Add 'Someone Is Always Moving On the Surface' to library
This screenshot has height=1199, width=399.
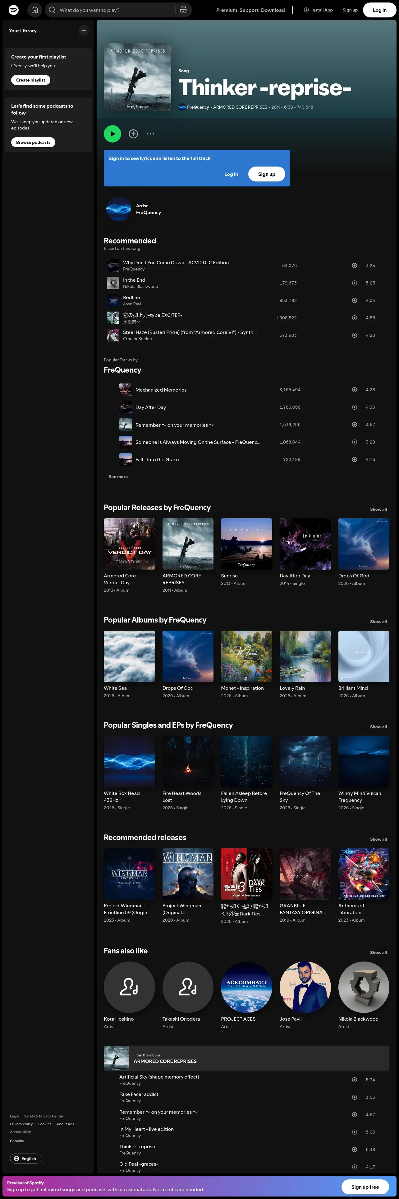(355, 442)
